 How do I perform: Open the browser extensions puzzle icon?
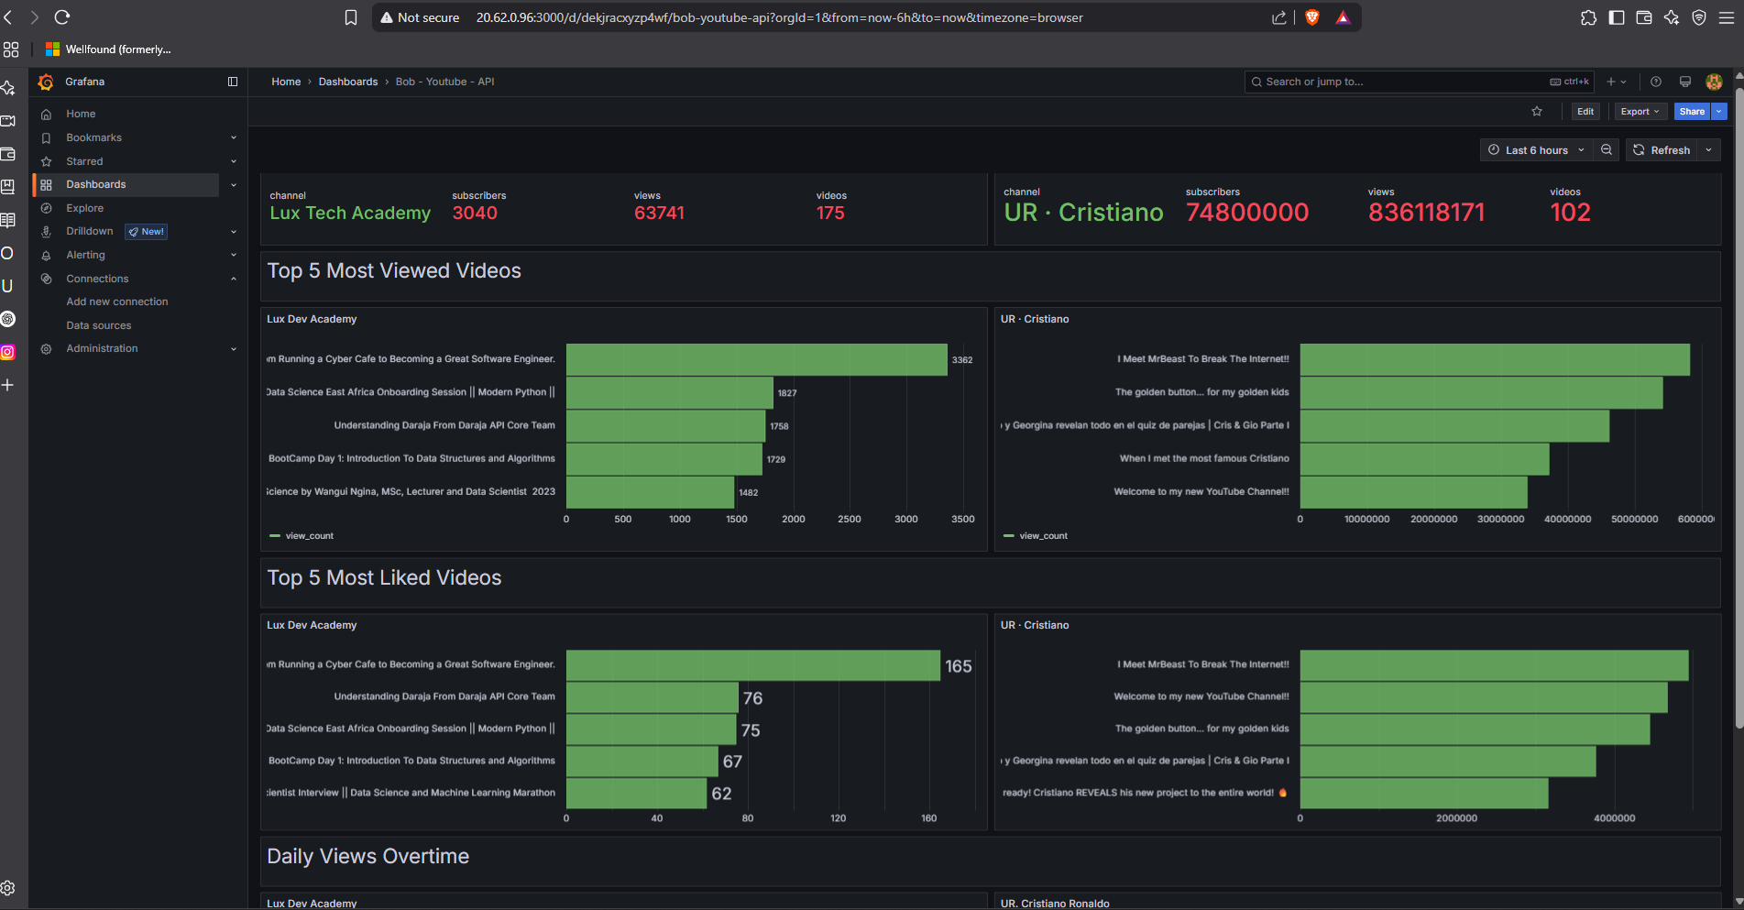coord(1588,17)
